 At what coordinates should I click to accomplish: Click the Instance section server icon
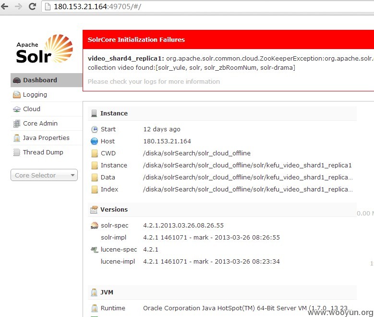(x=94, y=114)
